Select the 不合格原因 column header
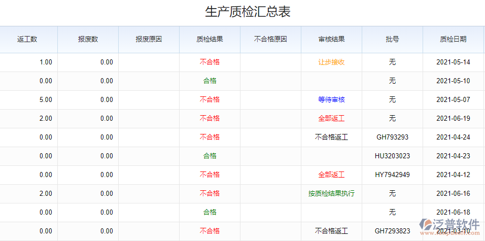 [x=270, y=39]
